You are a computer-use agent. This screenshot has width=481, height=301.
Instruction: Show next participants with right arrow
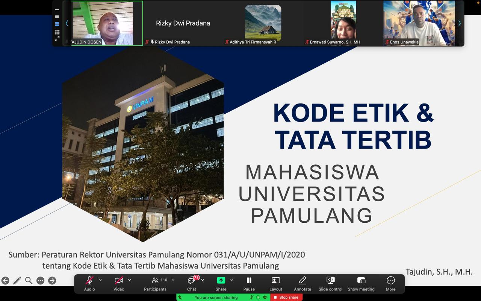pos(459,23)
